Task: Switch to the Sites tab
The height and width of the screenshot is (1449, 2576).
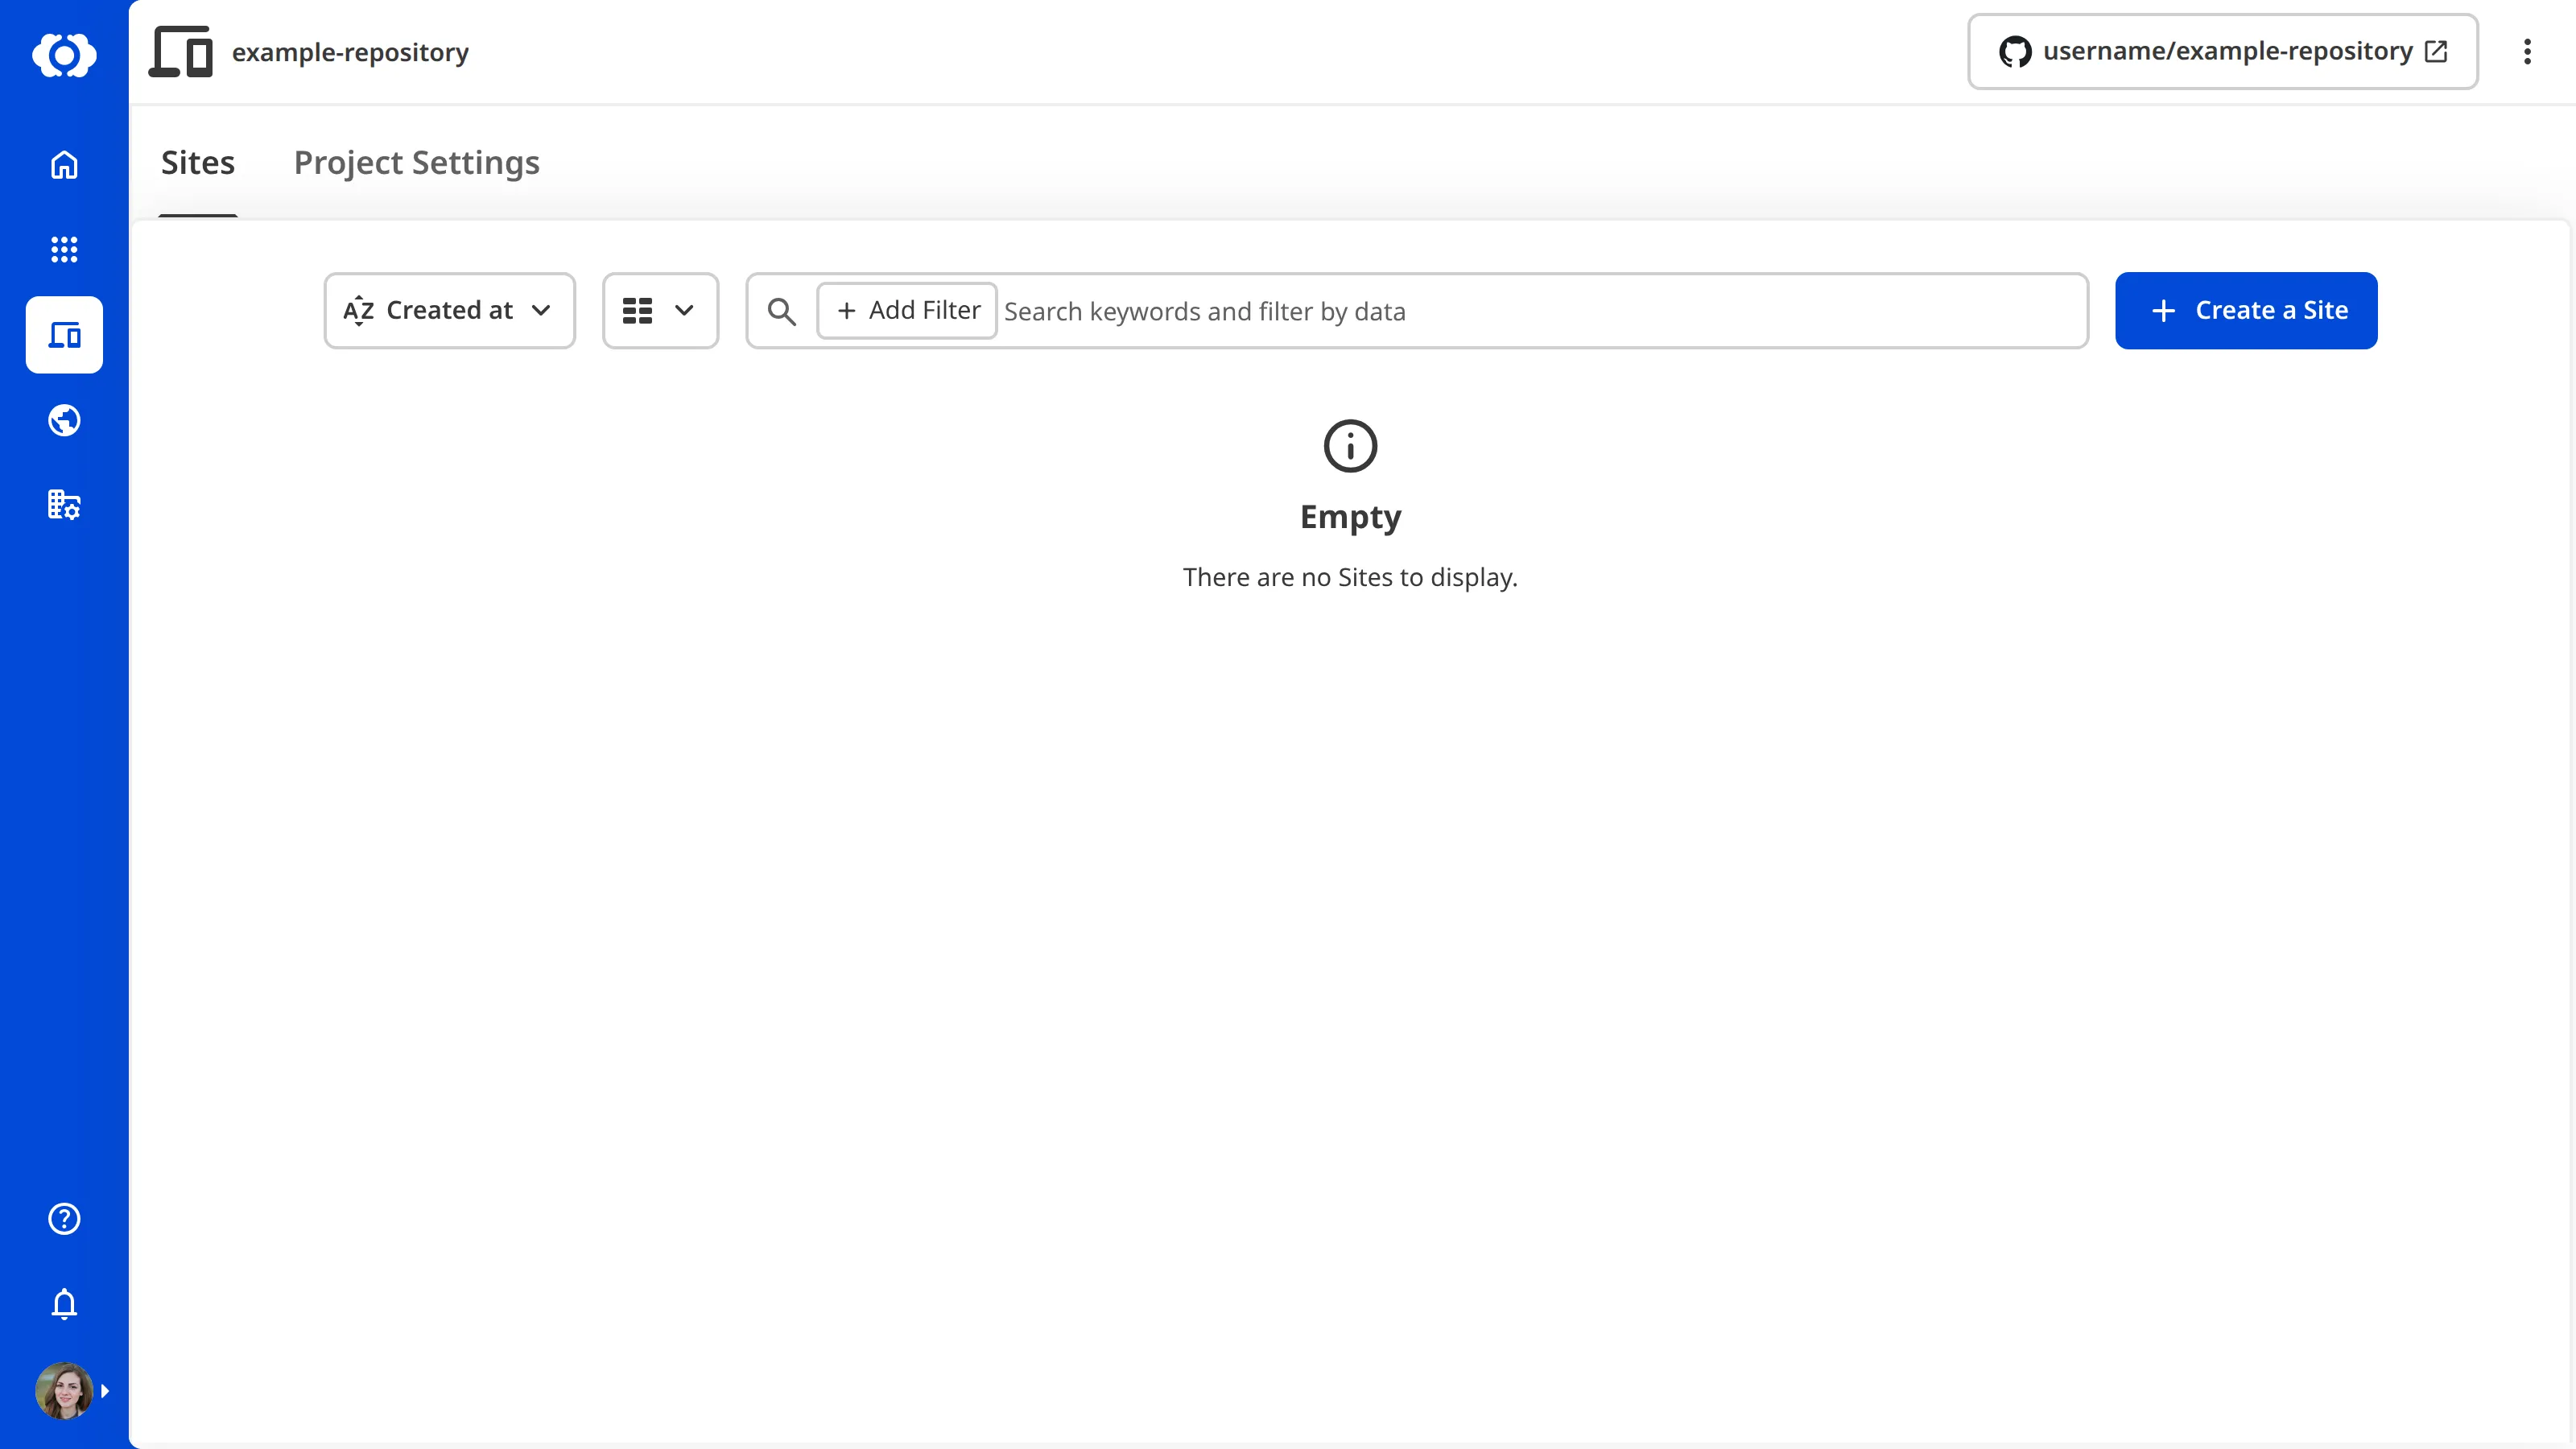Action: tap(198, 163)
